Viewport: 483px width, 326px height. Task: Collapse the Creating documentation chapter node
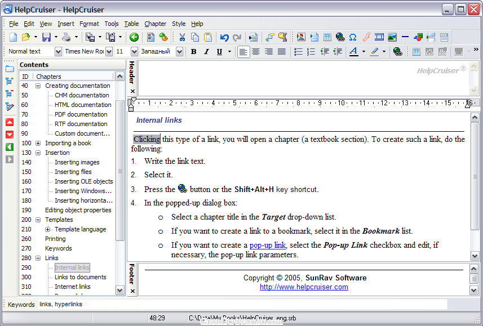point(38,86)
